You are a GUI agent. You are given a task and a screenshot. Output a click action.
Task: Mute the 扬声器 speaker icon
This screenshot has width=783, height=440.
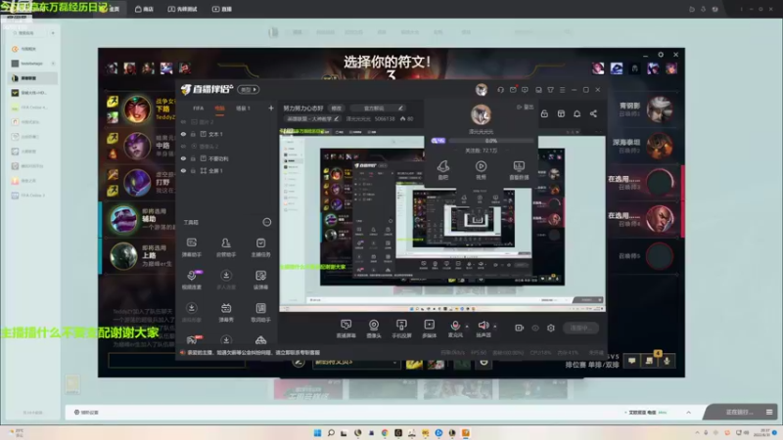click(x=483, y=326)
